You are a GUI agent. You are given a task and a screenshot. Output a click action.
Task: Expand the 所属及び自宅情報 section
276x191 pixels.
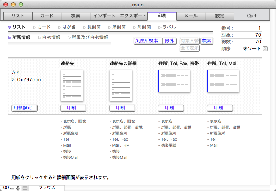(89, 37)
